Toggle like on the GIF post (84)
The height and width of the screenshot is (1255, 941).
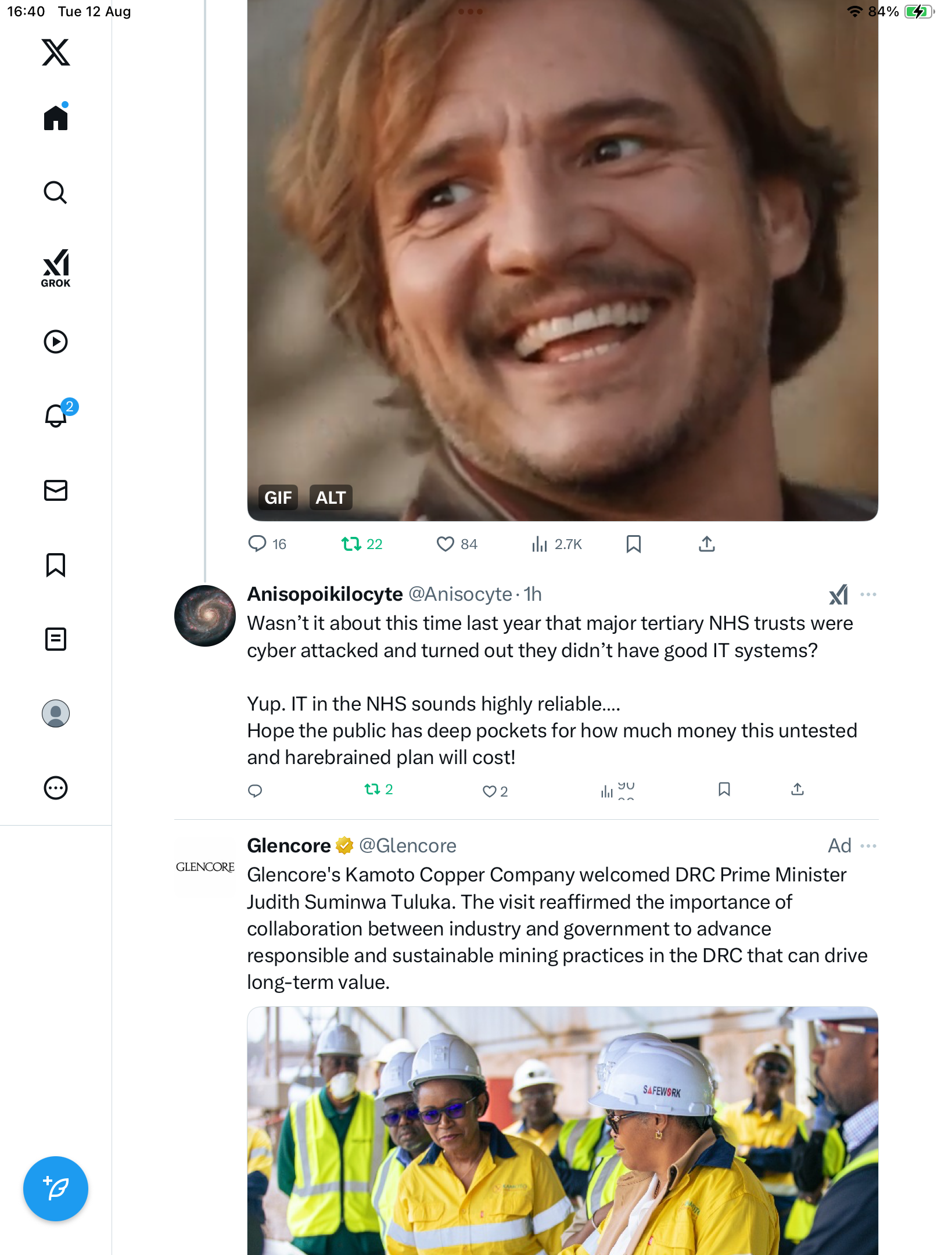pos(446,544)
